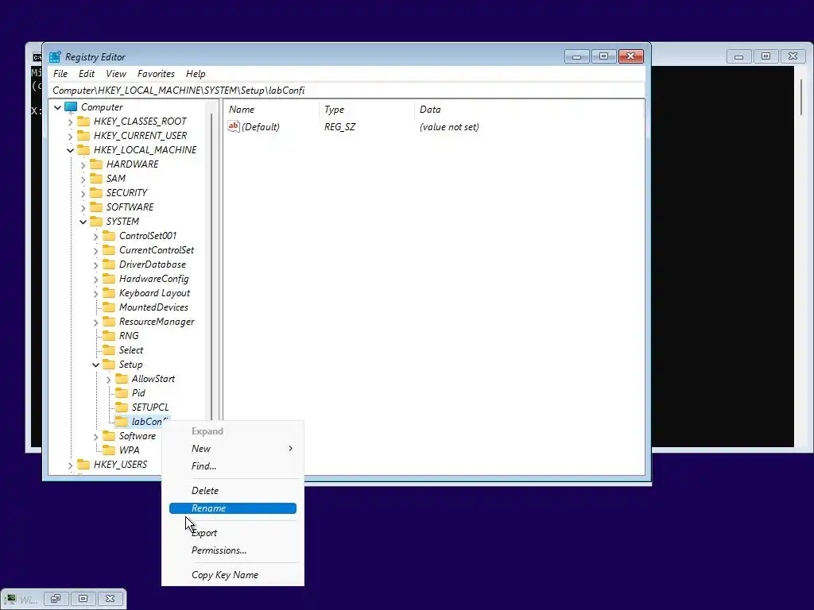Expand the AllowStart key chevron
The image size is (814, 610).
[x=108, y=380]
